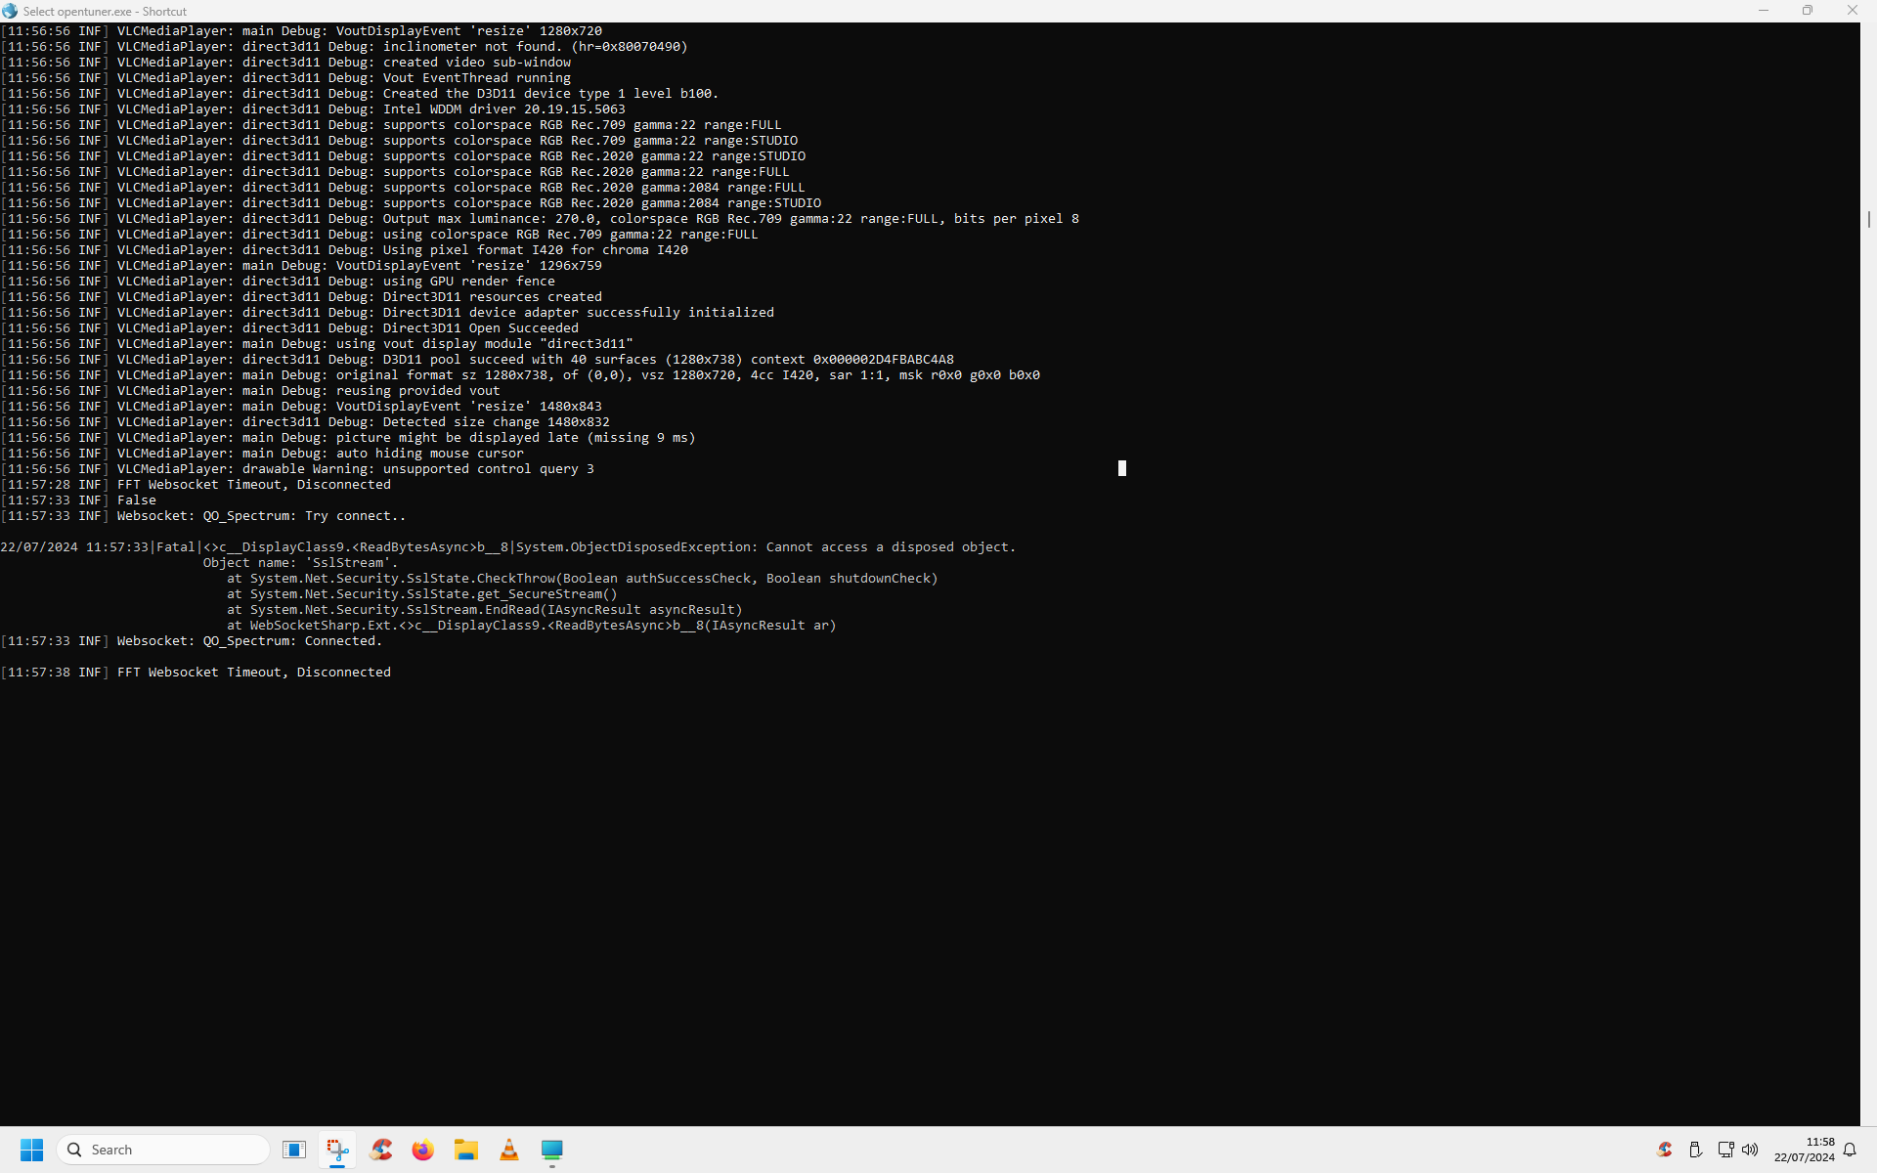Open Firefox from the taskbar
Image resolution: width=1877 pixels, height=1173 pixels.
[423, 1150]
